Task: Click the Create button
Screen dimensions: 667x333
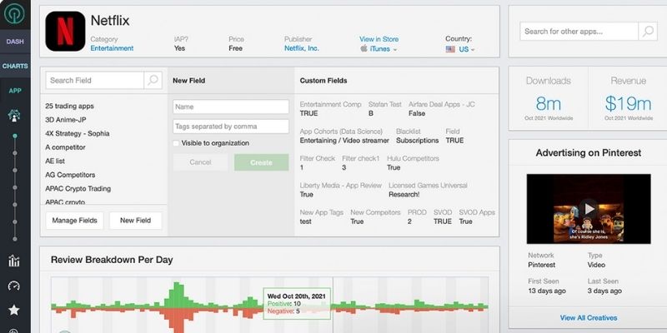Action: (x=261, y=162)
